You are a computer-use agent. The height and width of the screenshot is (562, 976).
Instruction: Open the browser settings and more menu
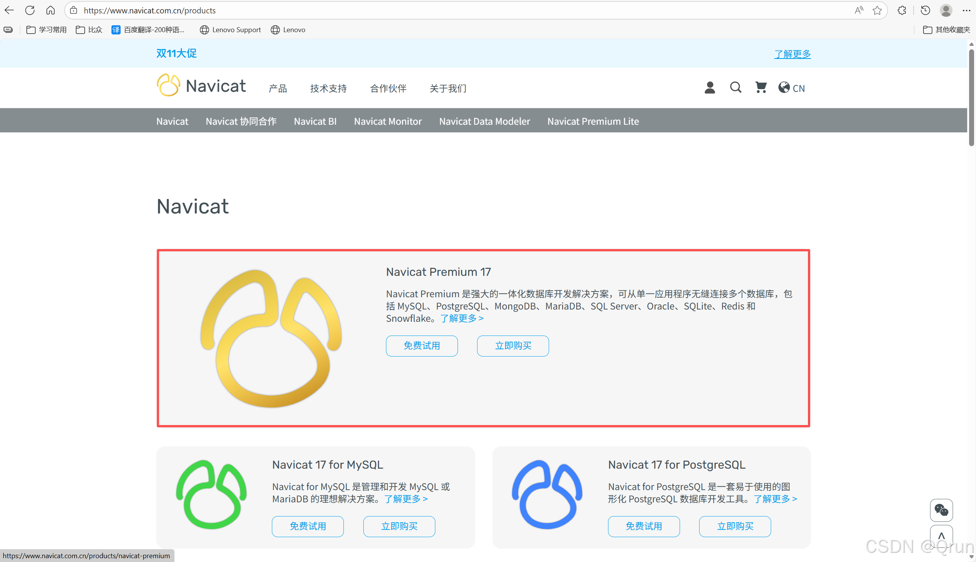point(966,10)
